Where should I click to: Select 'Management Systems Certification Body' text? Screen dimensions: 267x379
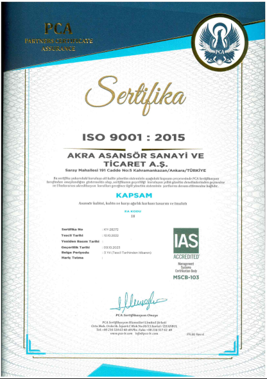(x=186, y=267)
